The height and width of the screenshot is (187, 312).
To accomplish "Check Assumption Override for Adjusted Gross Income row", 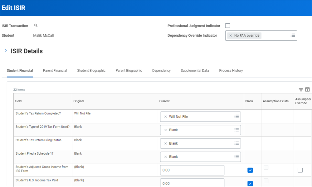I will [300, 170].
